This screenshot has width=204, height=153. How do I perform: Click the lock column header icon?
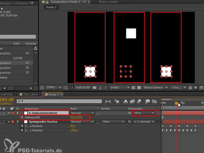(4, 108)
